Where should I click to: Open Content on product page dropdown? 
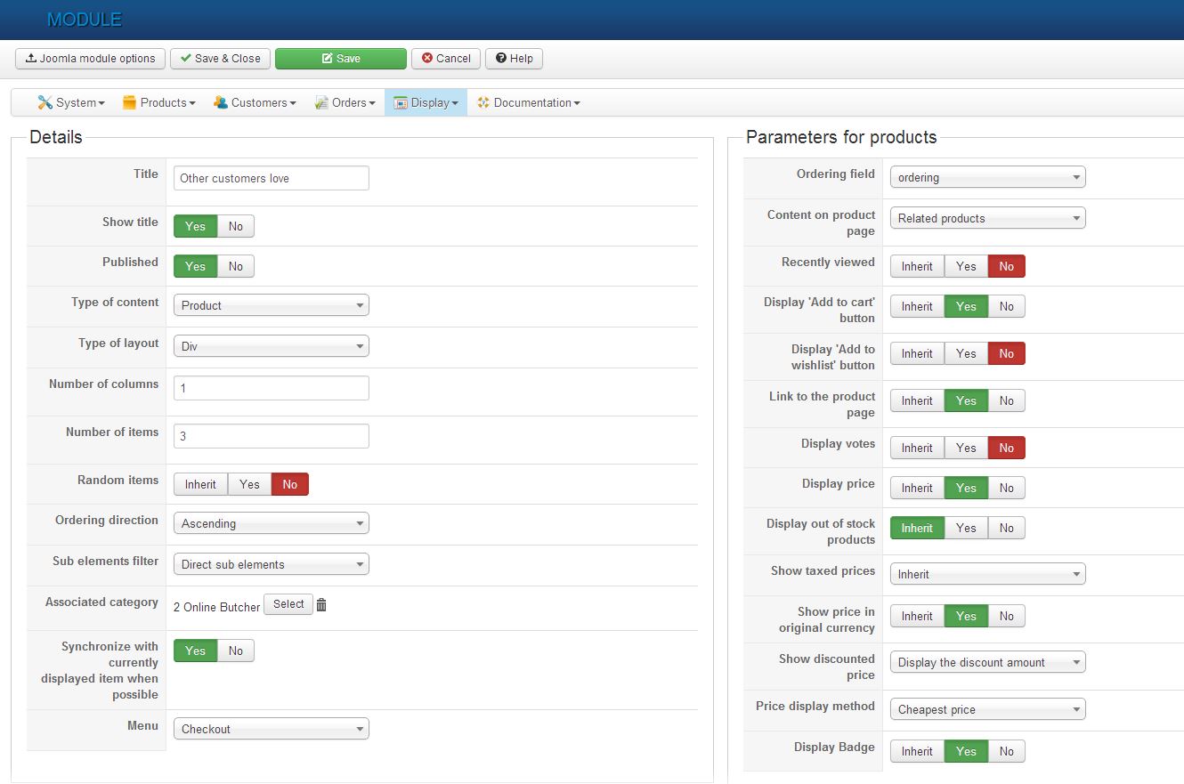click(988, 218)
